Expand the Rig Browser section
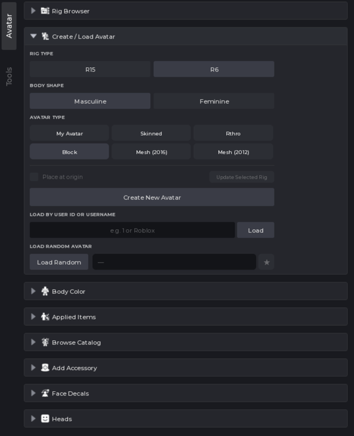 point(34,11)
